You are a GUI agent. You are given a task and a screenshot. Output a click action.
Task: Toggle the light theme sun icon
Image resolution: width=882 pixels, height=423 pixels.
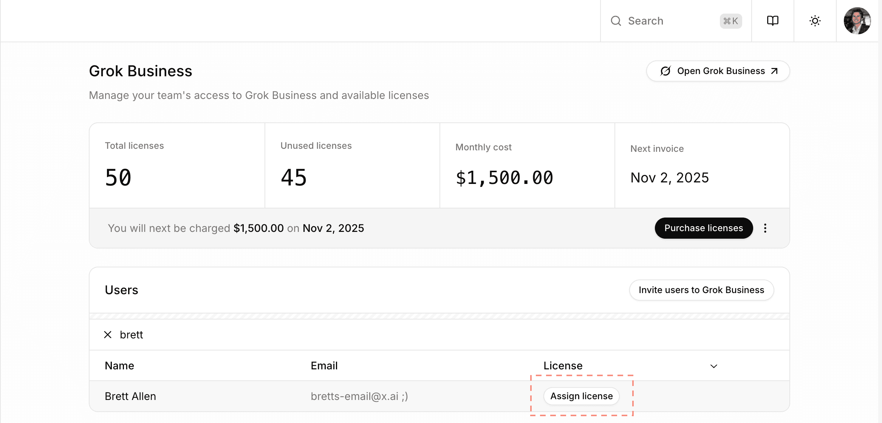[815, 21]
